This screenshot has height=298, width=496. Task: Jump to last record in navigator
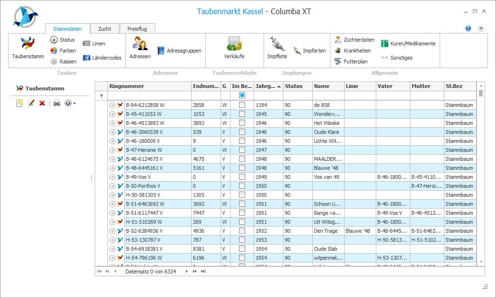coord(203,272)
